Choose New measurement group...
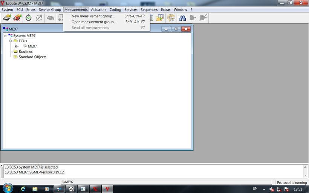Screen dimensions: 309x193 (x=106, y=16)
